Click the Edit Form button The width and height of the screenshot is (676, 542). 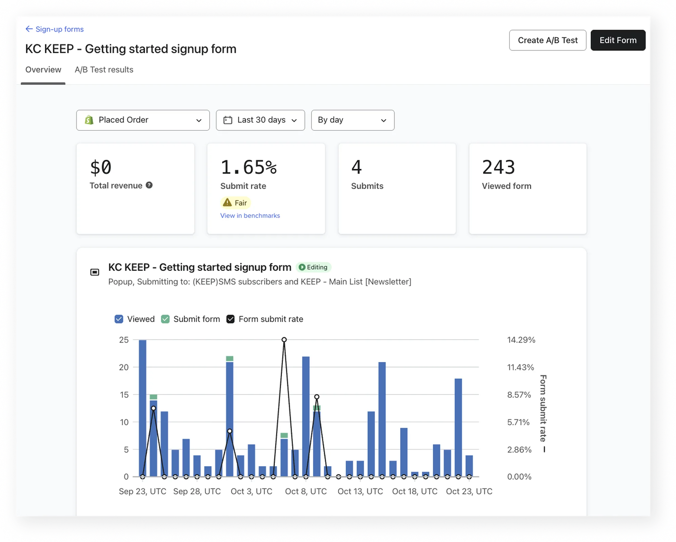click(618, 40)
